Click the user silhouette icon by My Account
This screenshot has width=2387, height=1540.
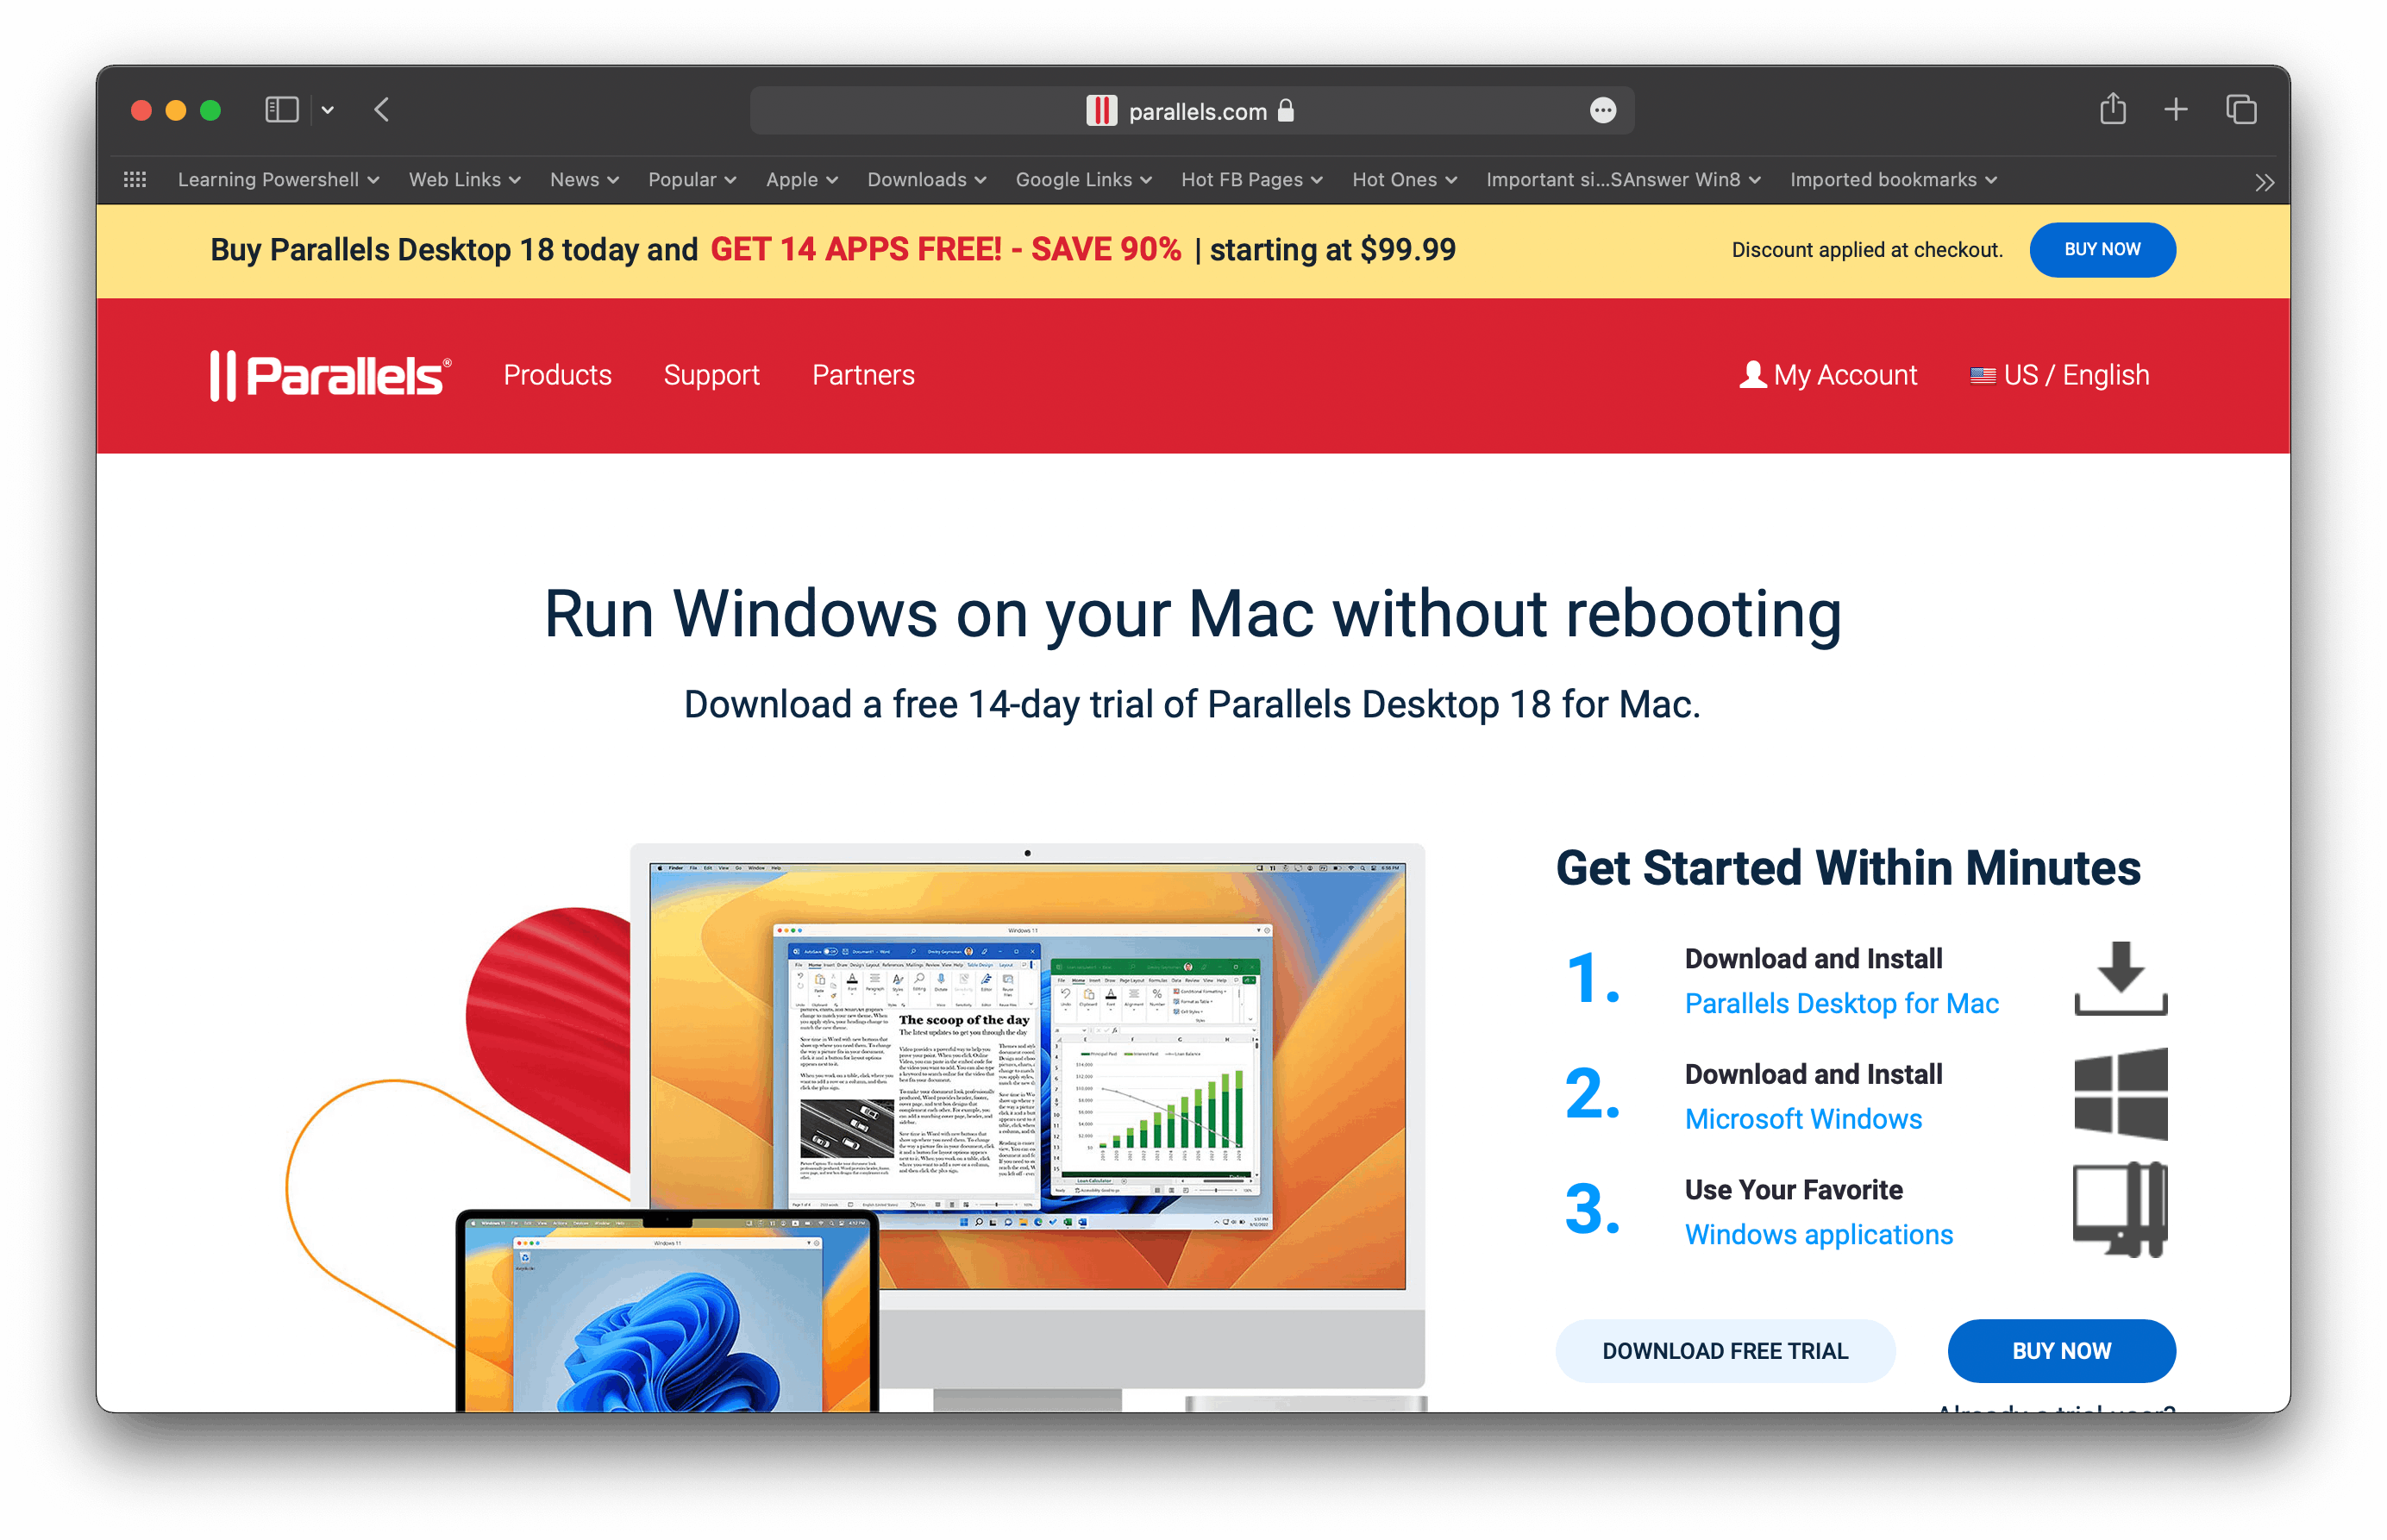[1752, 375]
